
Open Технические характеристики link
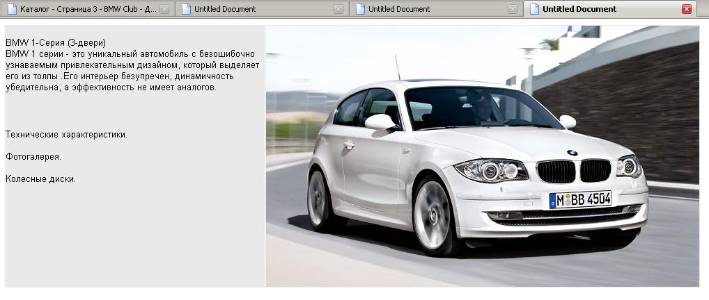(66, 135)
